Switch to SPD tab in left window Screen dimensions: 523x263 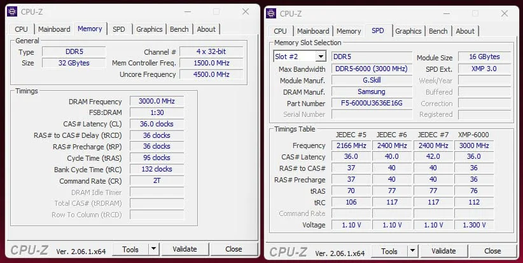pyautogui.click(x=119, y=29)
